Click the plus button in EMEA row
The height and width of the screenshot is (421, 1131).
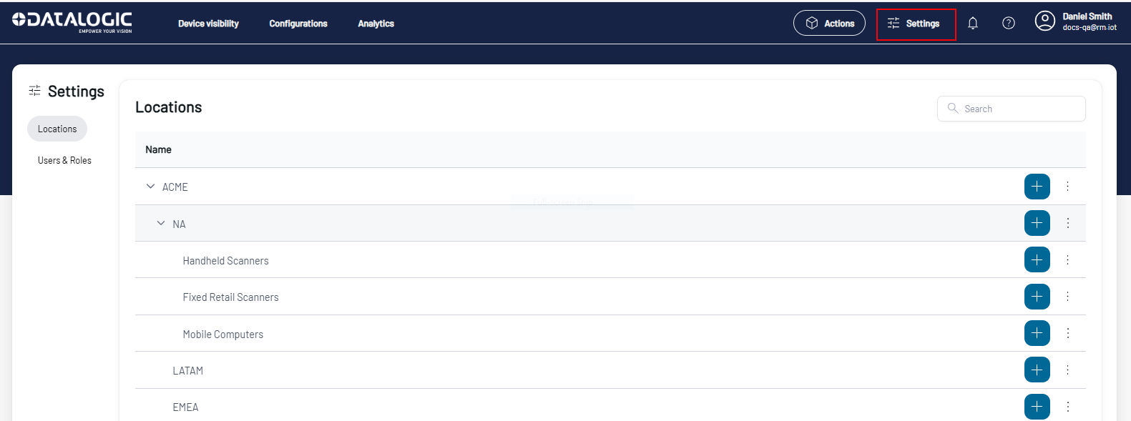1037,407
